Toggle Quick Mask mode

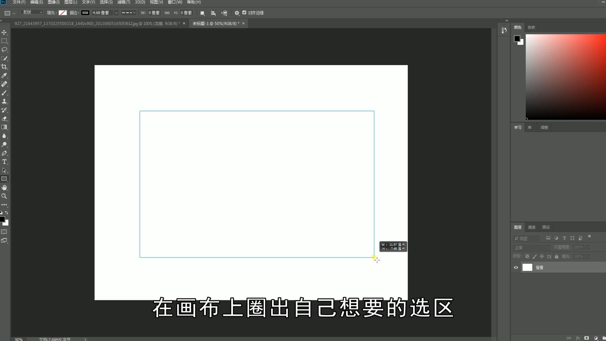(x=4, y=232)
